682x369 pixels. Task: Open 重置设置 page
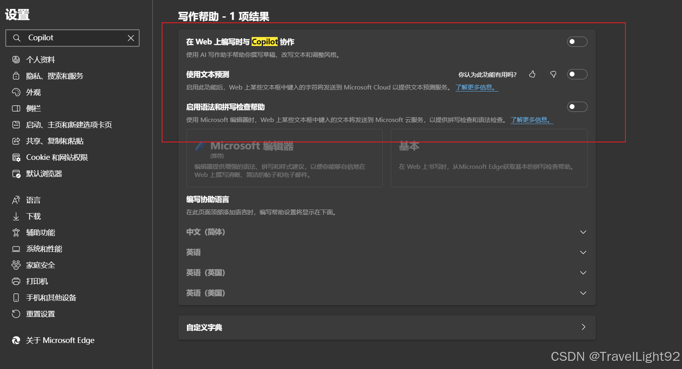41,314
